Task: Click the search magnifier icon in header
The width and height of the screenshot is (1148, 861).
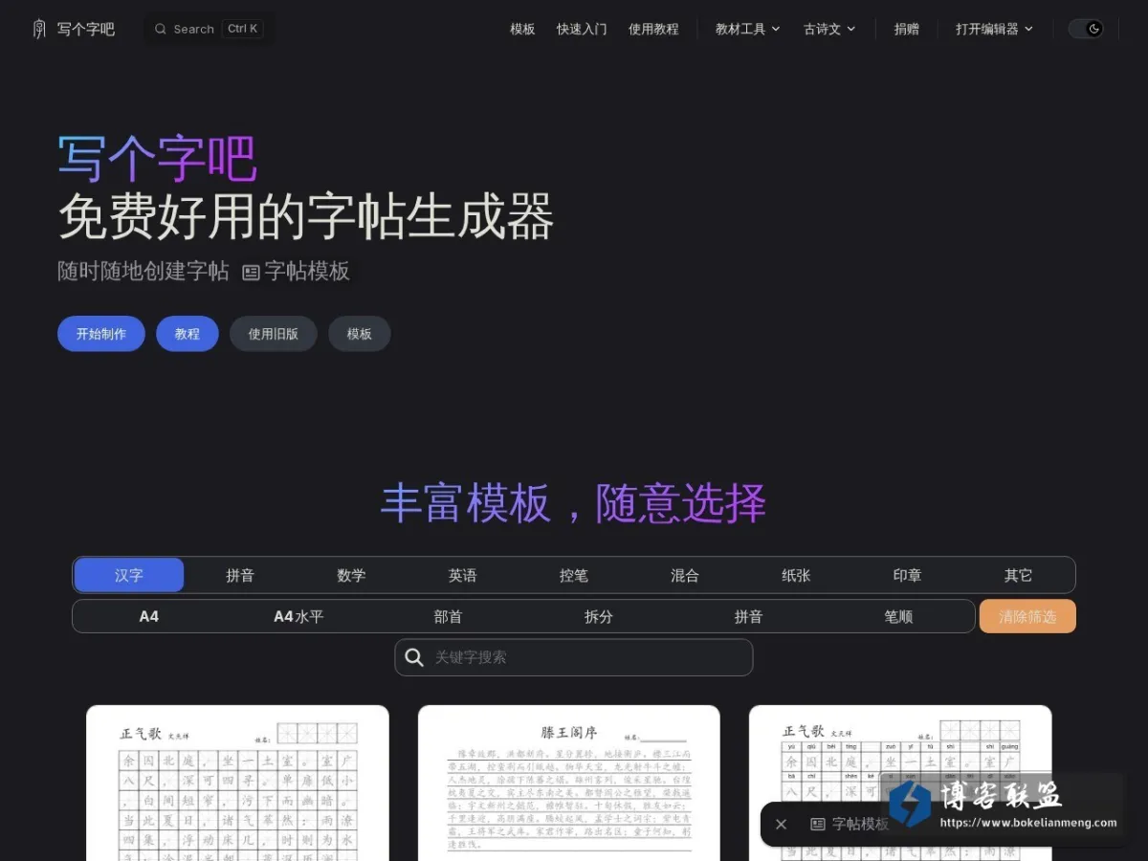Action: tap(160, 29)
